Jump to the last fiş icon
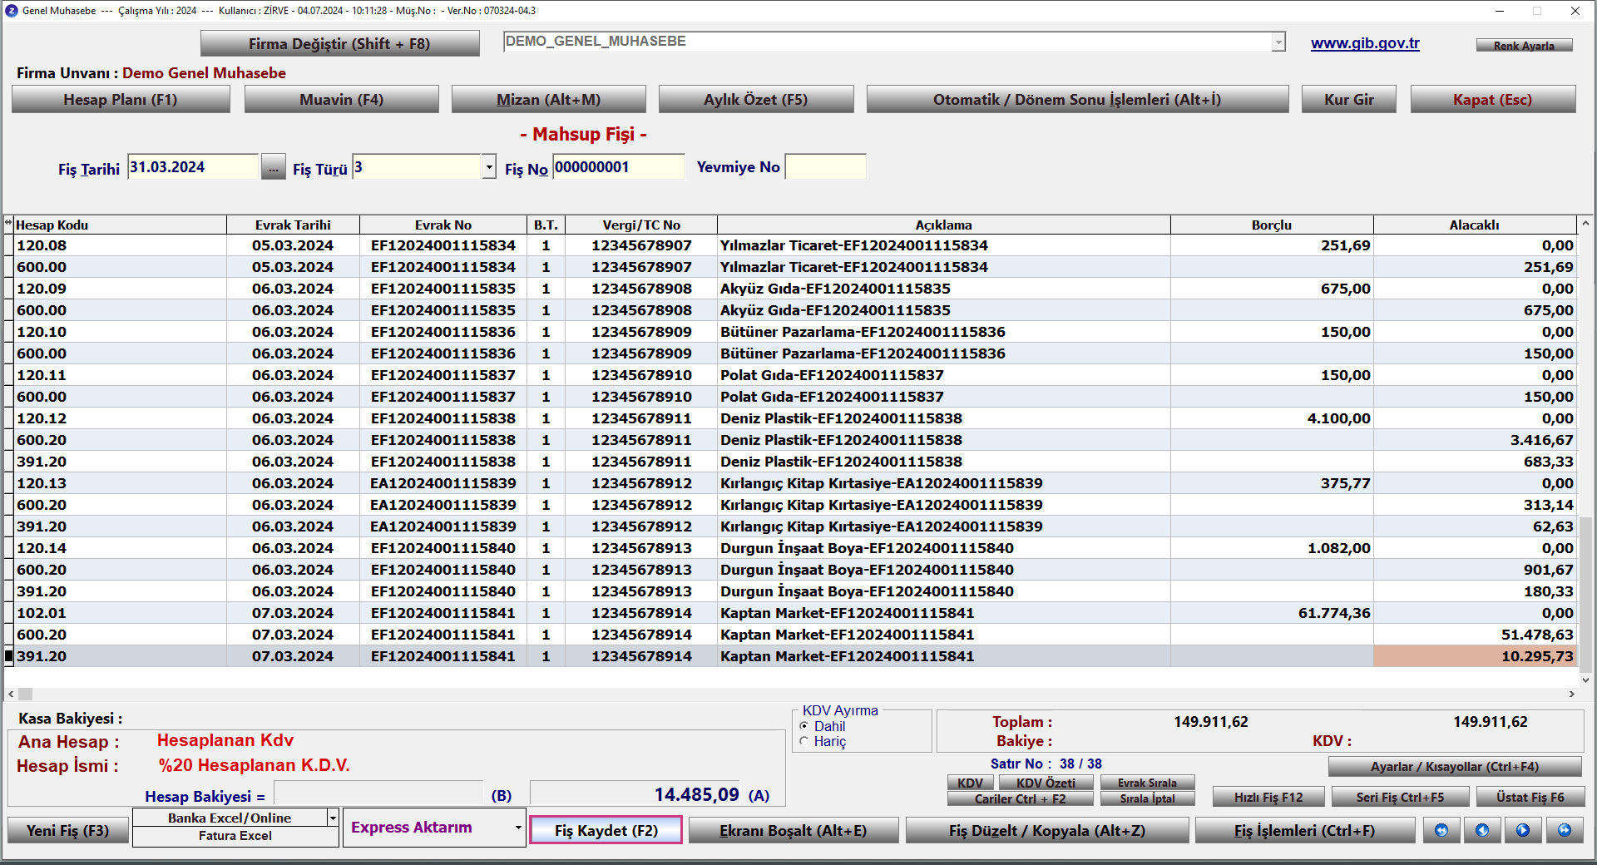 tap(1565, 830)
